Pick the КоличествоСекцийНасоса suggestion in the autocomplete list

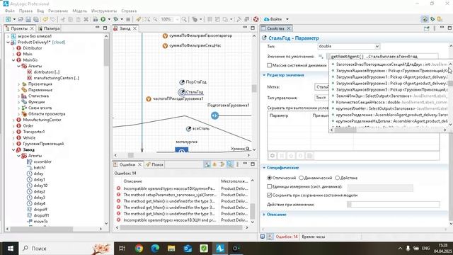pos(389,102)
